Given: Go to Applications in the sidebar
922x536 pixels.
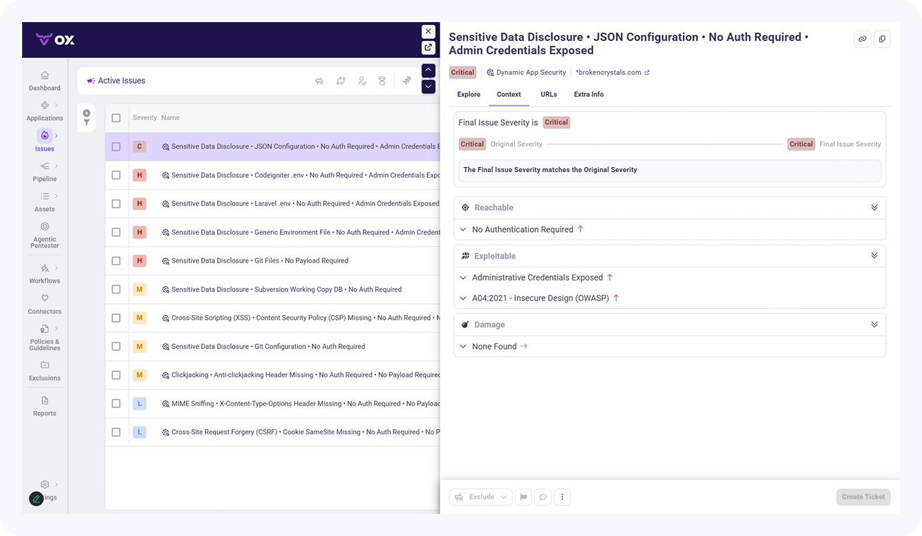Looking at the screenshot, I should click(44, 111).
